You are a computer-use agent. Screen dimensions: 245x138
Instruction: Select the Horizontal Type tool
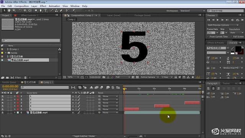[x=46, y=10]
